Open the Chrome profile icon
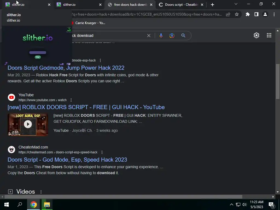This screenshot has height=210, width=280. tap(265, 14)
